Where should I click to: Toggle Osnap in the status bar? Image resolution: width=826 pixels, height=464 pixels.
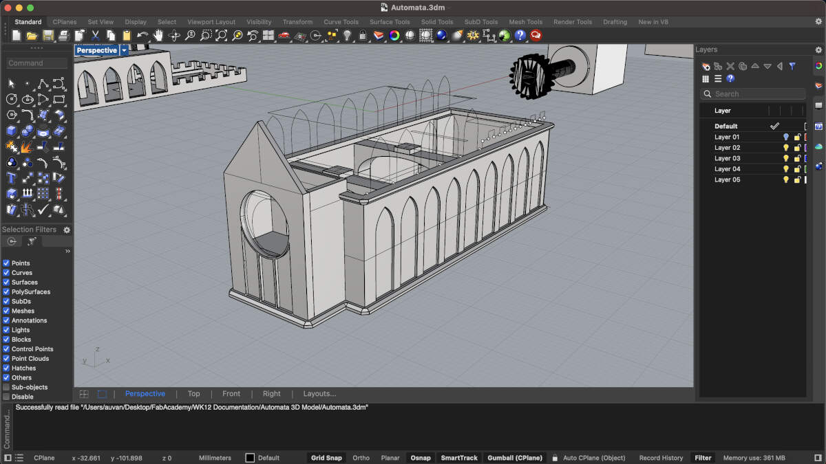coord(421,458)
